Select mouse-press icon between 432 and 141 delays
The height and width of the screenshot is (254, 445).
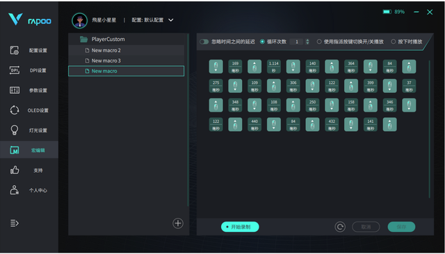(351, 124)
